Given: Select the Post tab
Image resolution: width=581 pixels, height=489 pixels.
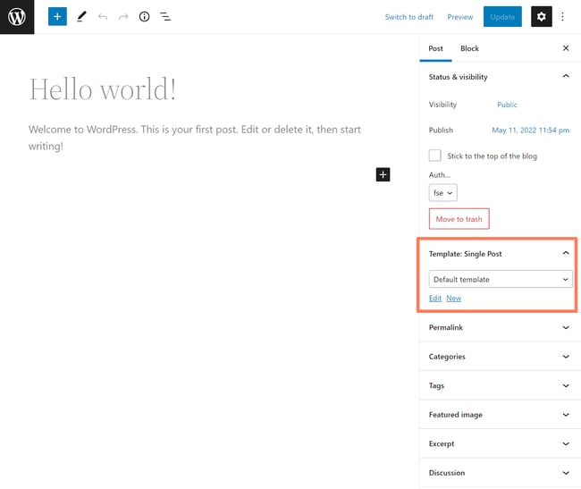Looking at the screenshot, I should click(435, 48).
